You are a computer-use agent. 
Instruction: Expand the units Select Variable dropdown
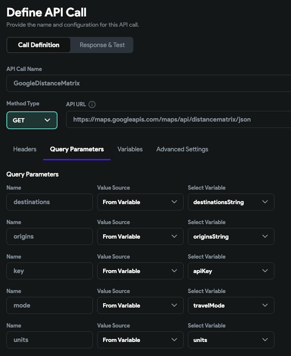[x=231, y=340]
